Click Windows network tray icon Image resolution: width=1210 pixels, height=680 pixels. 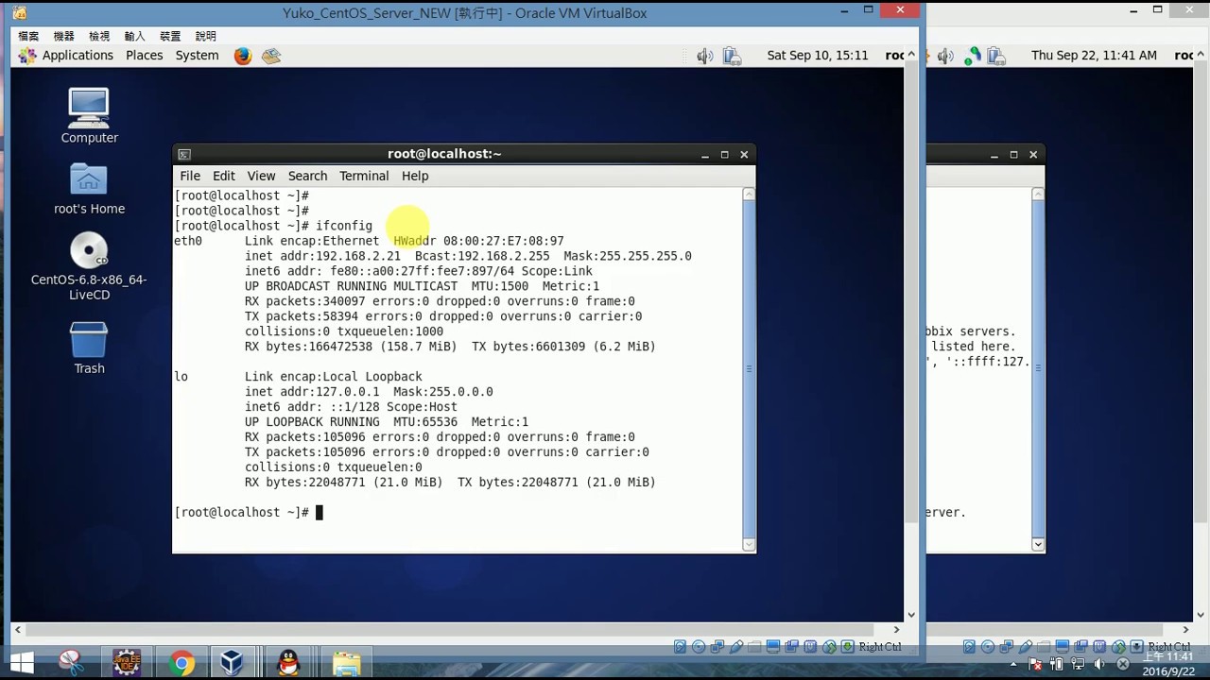[x=1080, y=663]
